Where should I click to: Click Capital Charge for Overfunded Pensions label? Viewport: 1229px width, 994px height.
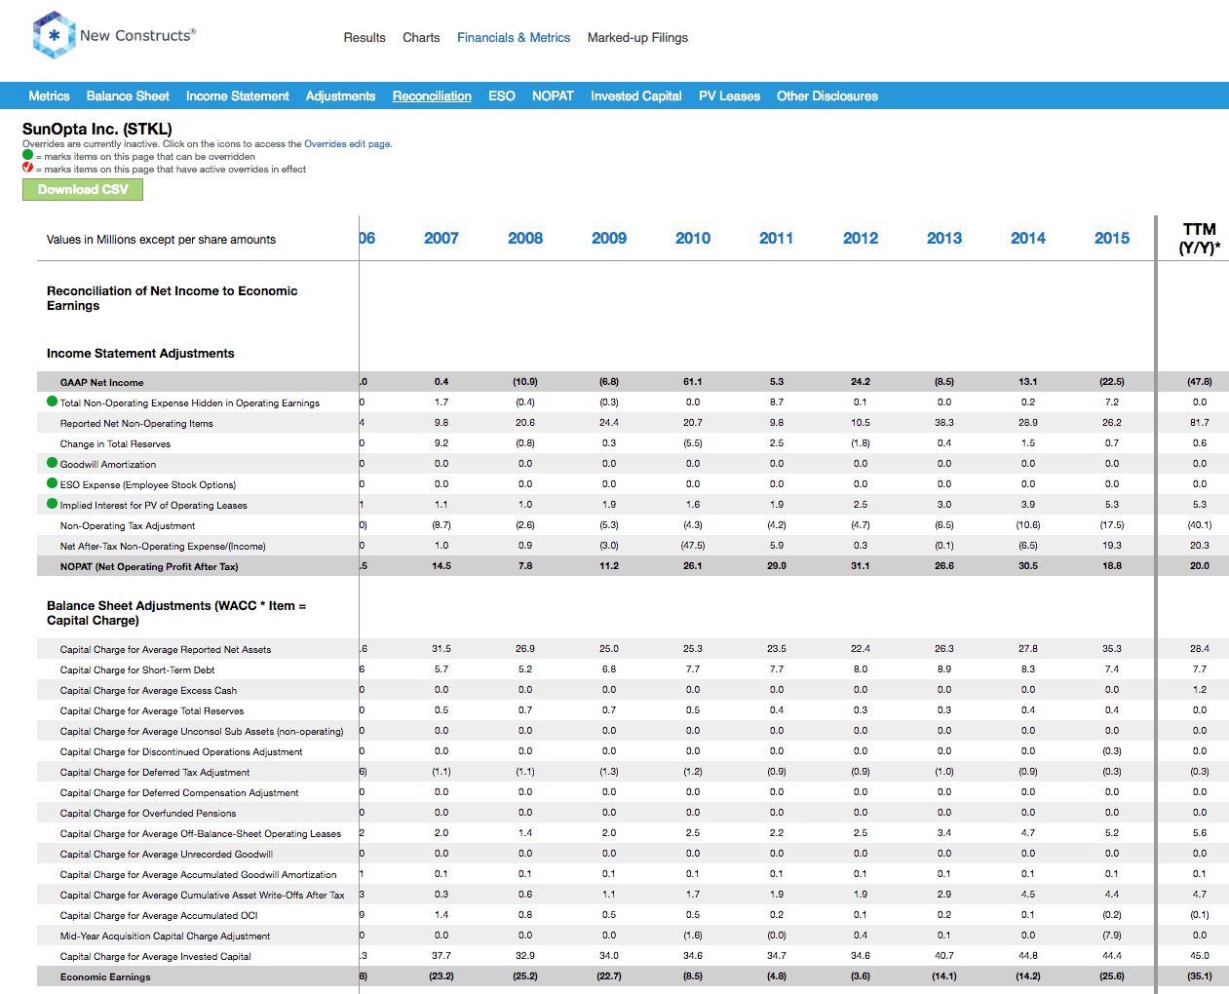tap(148, 814)
